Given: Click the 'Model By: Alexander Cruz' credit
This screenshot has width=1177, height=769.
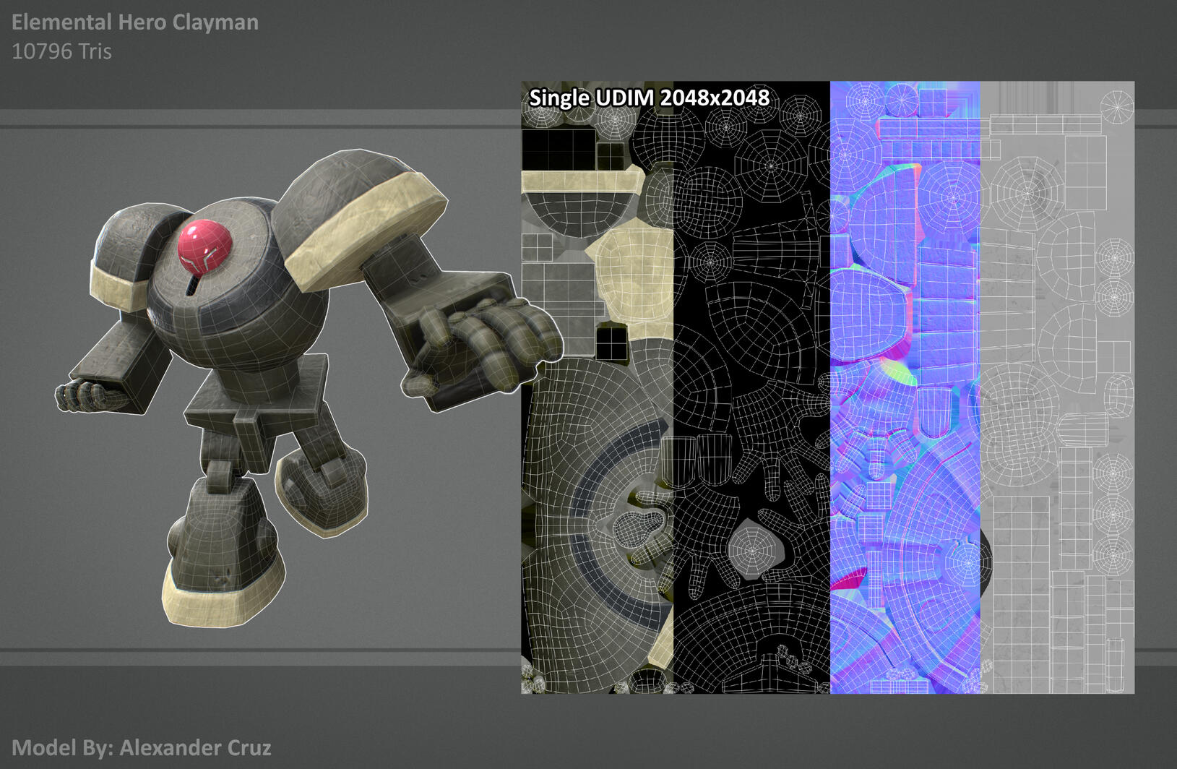Looking at the screenshot, I should point(142,747).
